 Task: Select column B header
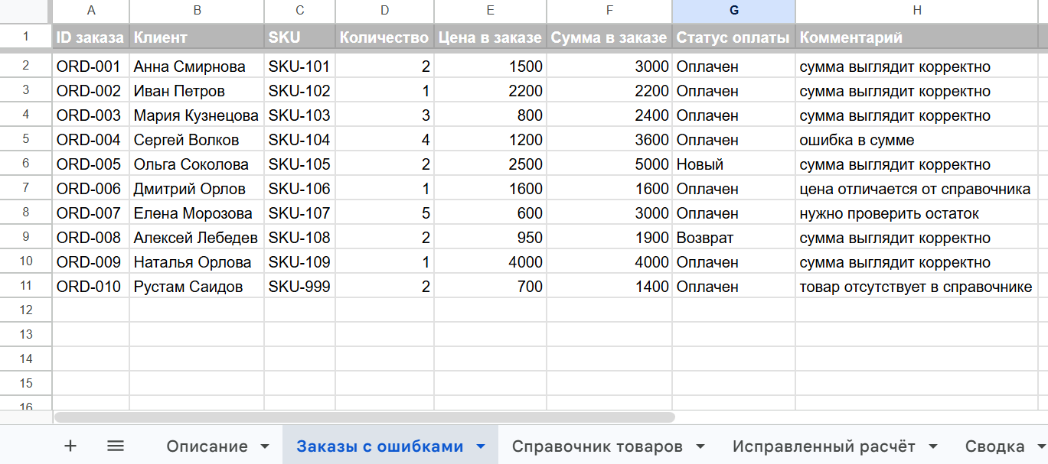pyautogui.click(x=197, y=11)
